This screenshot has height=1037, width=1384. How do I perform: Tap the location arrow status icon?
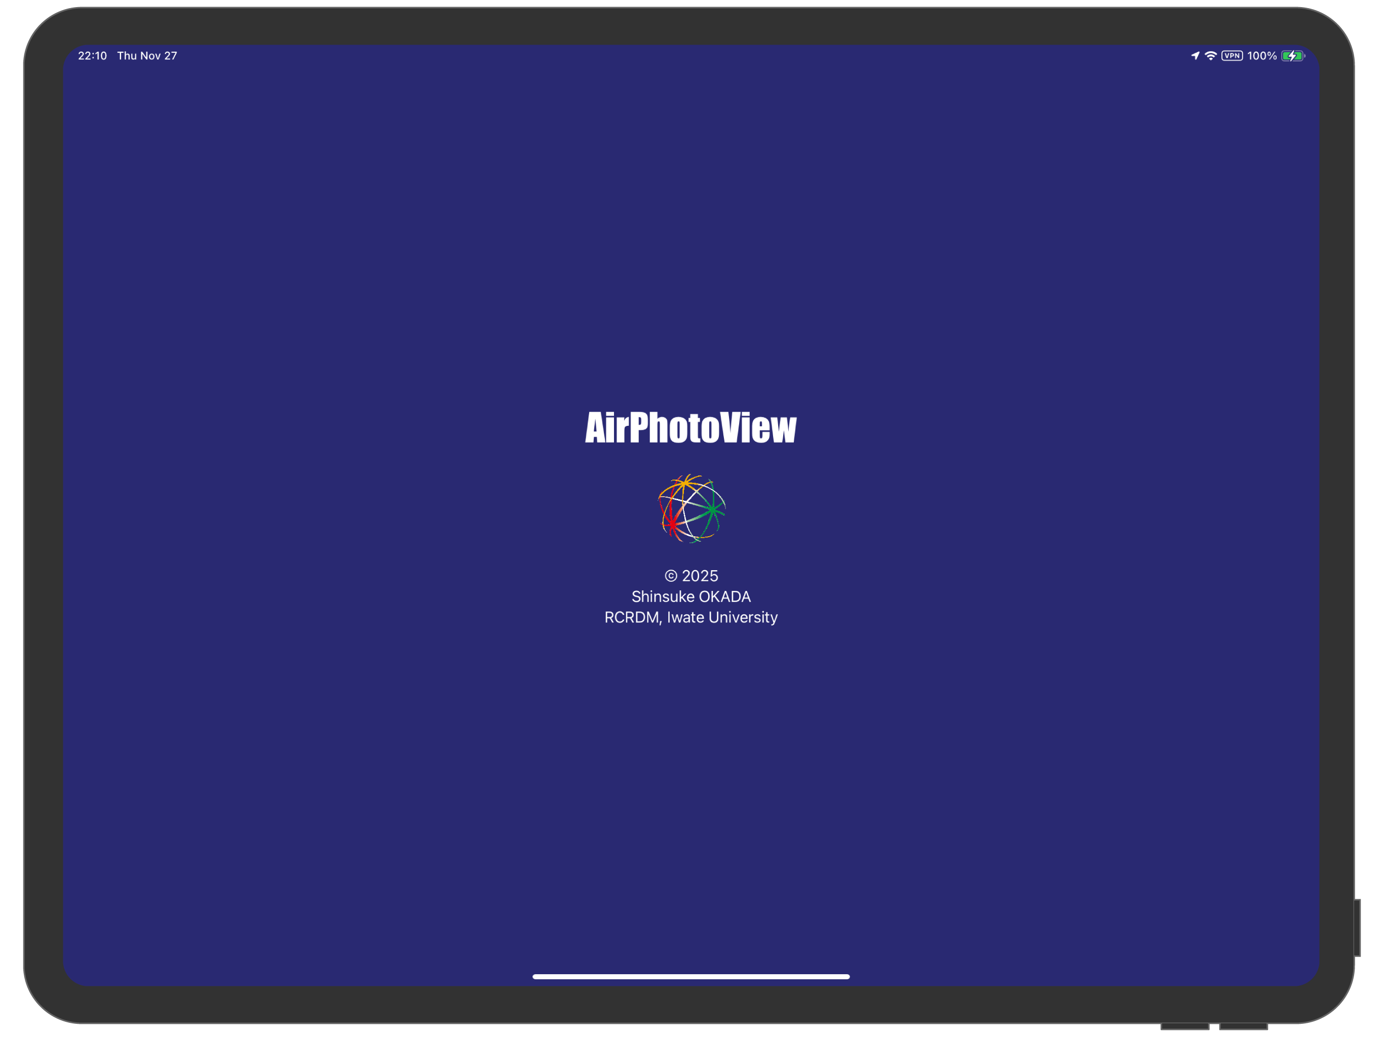click(x=1195, y=56)
